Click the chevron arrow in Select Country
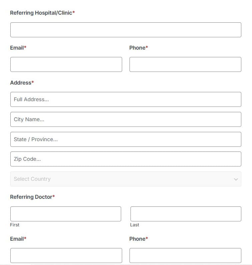This screenshot has height=265, width=252. click(236, 179)
